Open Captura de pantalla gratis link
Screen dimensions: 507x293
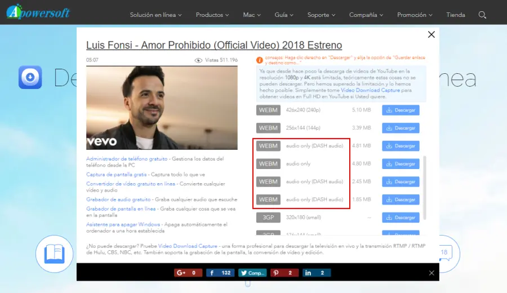click(117, 175)
